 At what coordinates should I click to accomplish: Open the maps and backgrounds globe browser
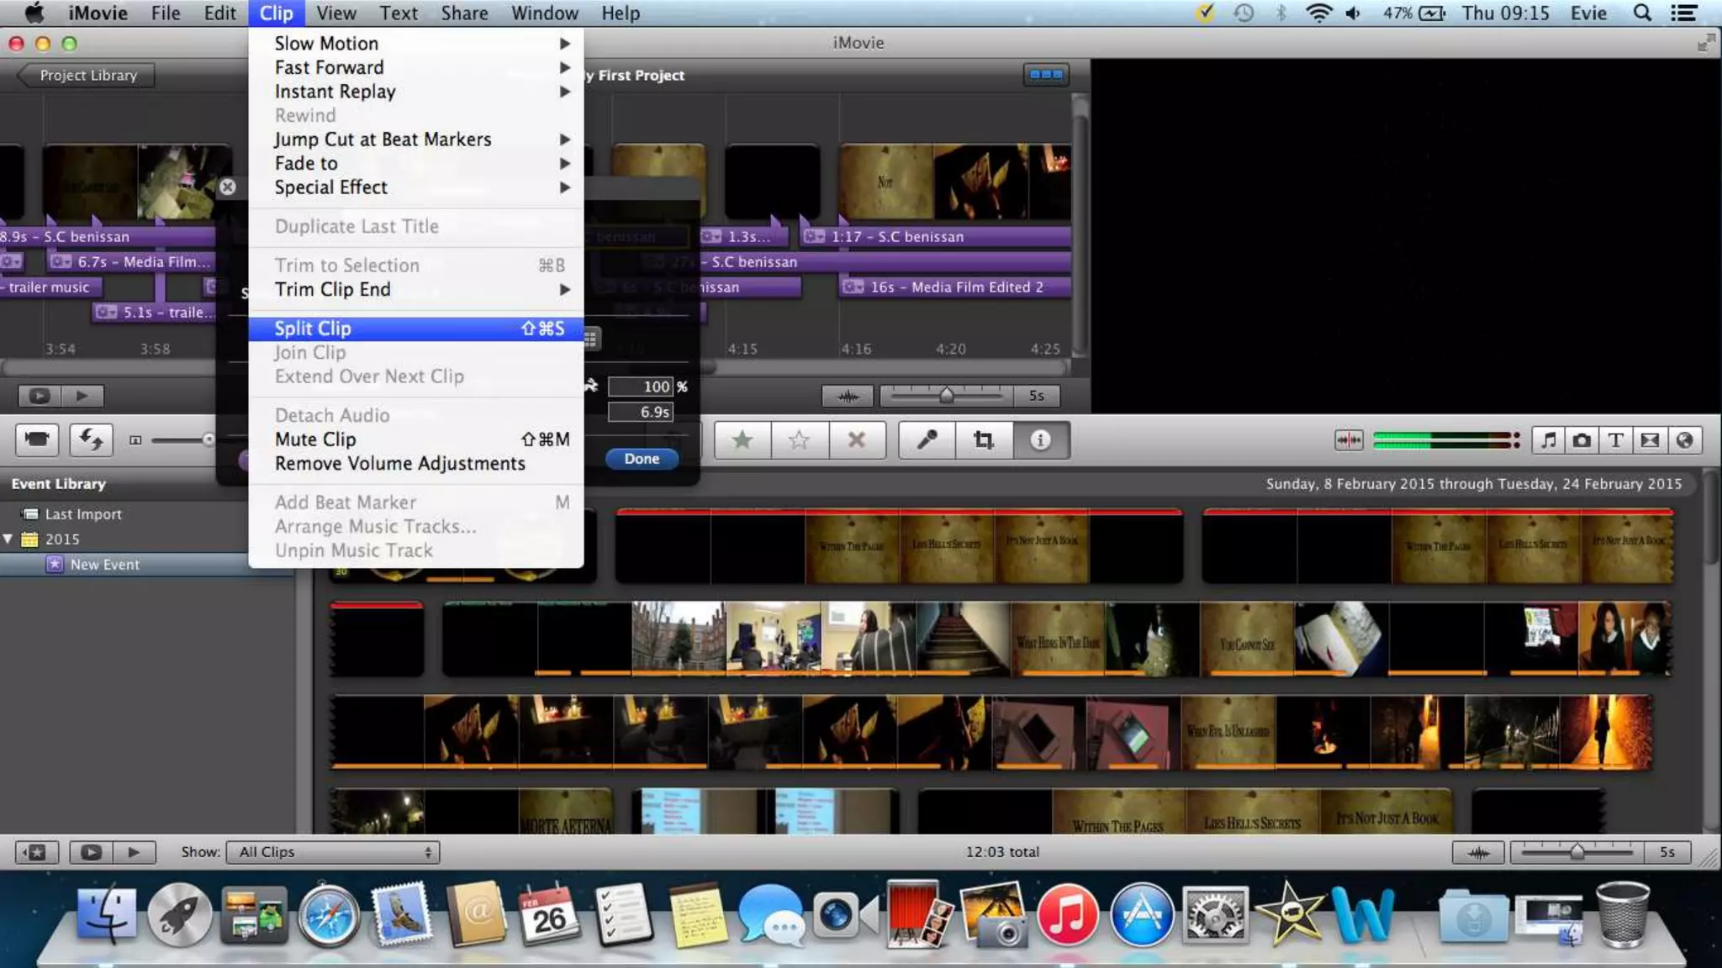1684,440
